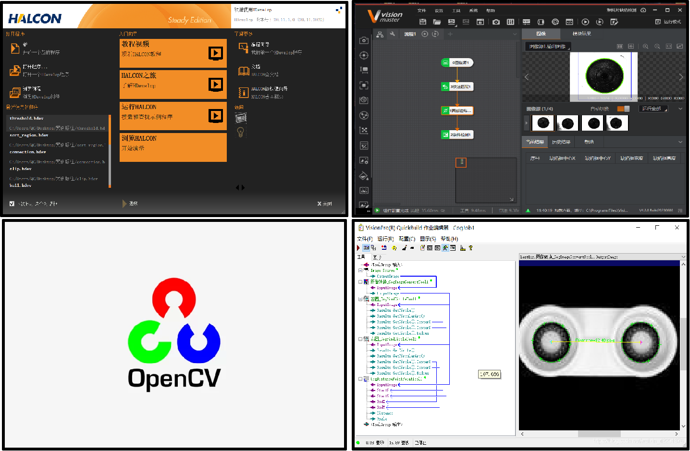The image size is (690, 451).
Task: Click play icon on the '运行HALCON' tile
Action: point(216,115)
